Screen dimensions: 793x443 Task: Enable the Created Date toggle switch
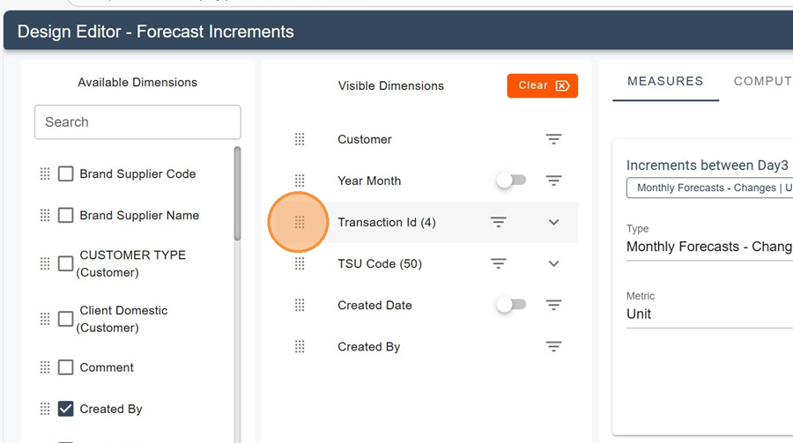511,305
